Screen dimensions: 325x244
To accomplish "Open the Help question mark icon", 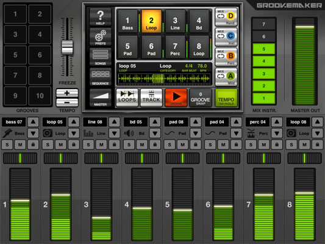I will 101,17.
